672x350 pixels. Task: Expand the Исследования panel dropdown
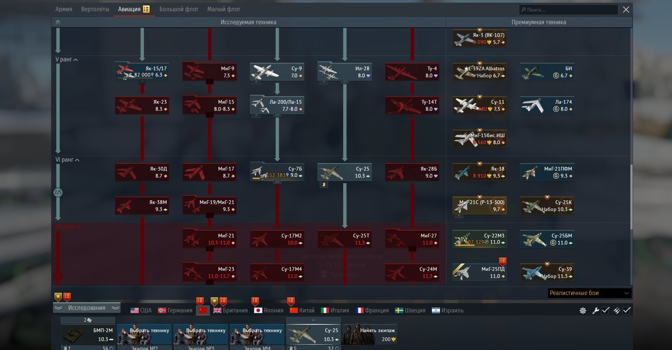[x=87, y=308]
